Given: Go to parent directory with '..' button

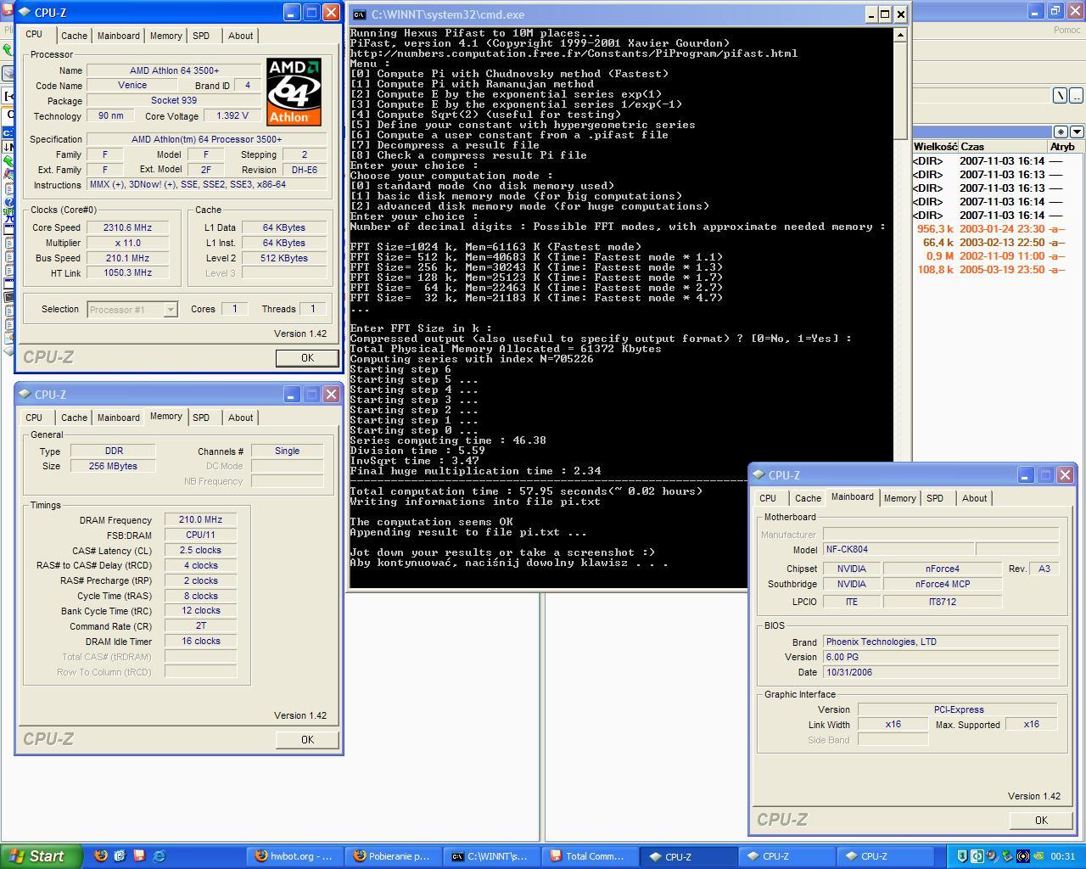Looking at the screenshot, I should (1076, 96).
